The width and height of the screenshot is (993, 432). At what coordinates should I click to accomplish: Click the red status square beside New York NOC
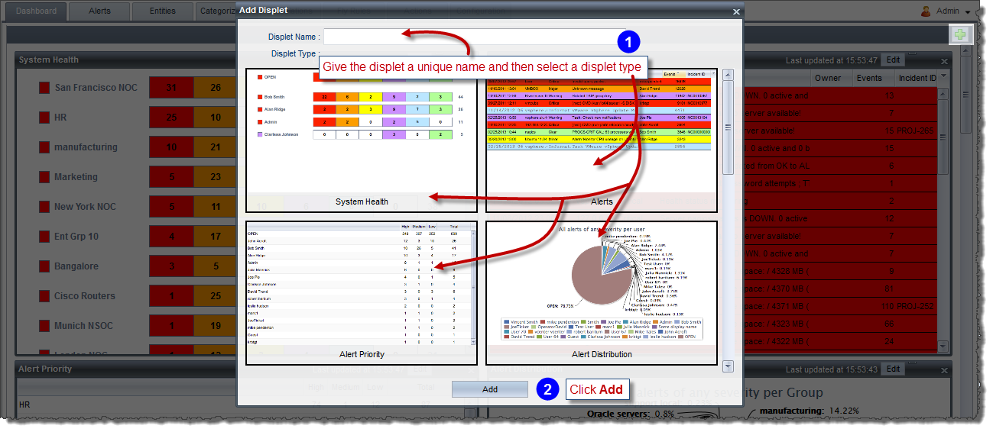click(44, 207)
